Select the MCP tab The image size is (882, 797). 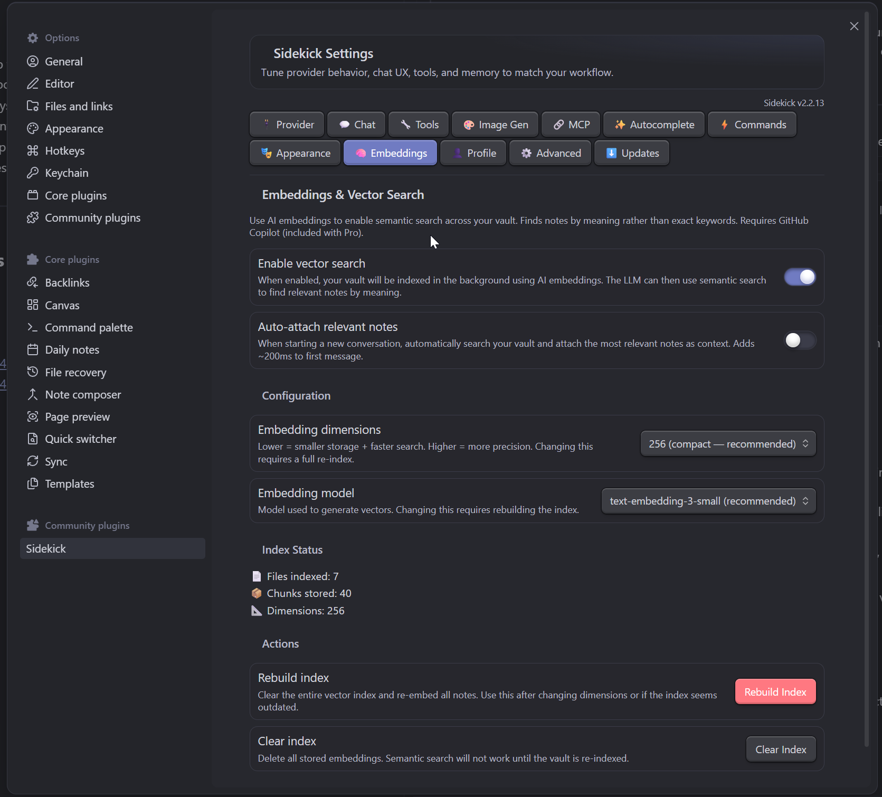click(571, 125)
